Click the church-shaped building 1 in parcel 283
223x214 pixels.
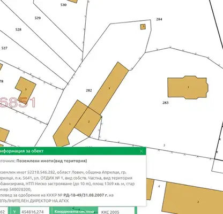tap(188, 87)
